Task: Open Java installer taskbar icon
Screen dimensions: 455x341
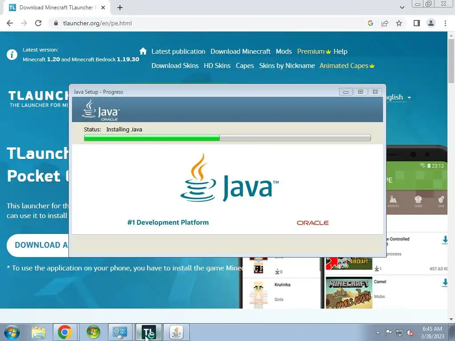Action: click(176, 332)
